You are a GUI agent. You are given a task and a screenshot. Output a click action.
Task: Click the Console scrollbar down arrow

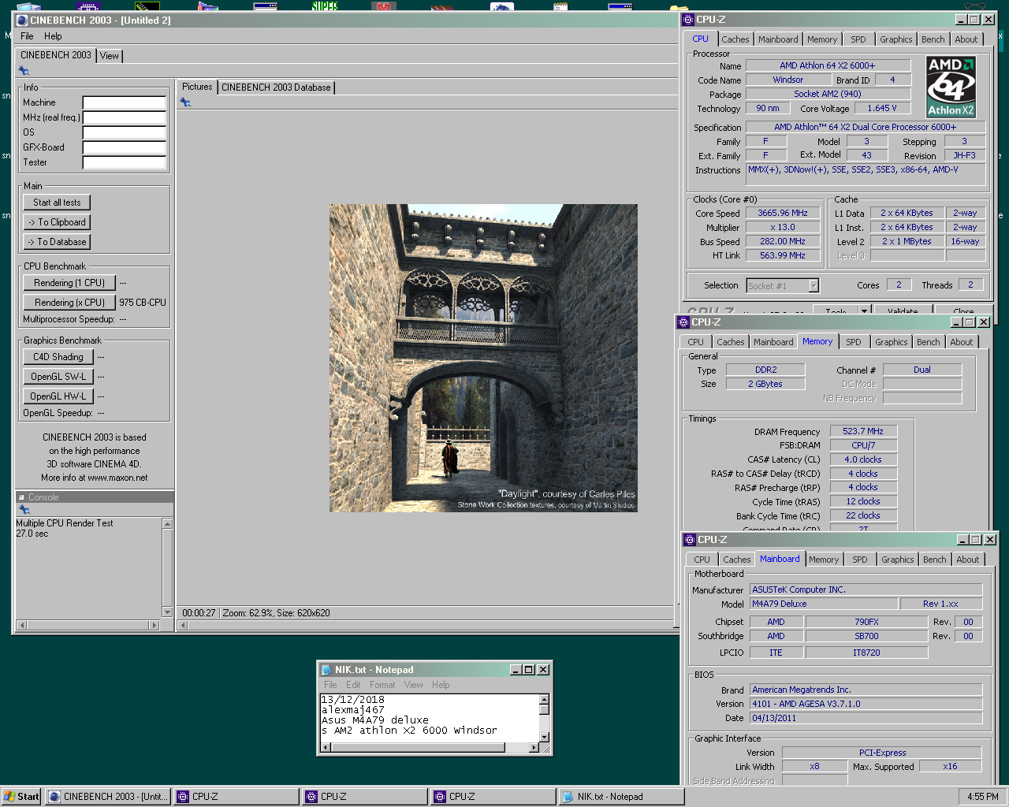click(x=167, y=612)
